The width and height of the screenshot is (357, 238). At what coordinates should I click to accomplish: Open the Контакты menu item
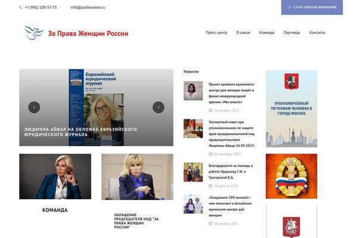[317, 33]
